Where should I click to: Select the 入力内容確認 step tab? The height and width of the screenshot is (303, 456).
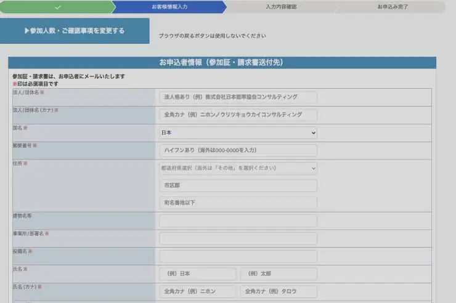[280, 7]
